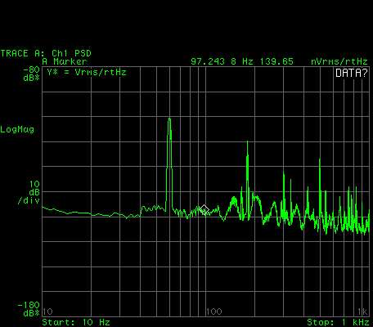The width and height of the screenshot is (373, 327).
Task: Click the 'TRACE A: Ch1 PSD' label
Action: (46, 53)
